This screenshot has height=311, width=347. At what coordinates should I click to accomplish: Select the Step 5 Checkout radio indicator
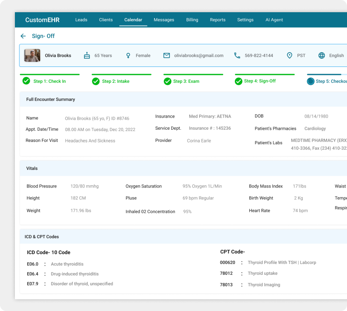pos(310,81)
